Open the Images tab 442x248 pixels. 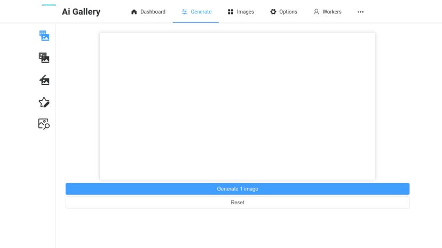(241, 12)
